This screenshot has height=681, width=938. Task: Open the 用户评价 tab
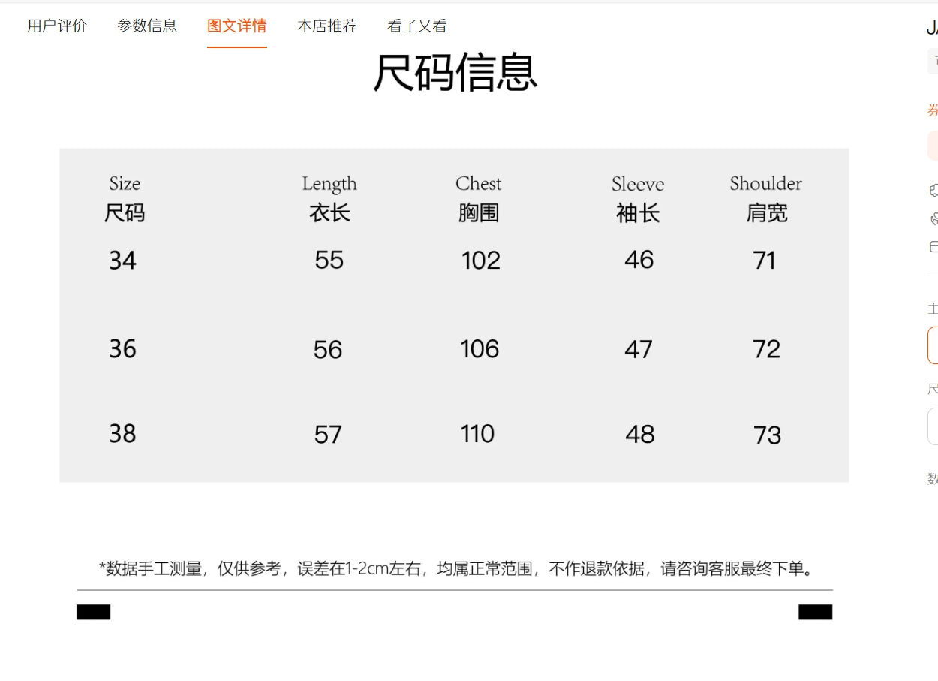[57, 26]
